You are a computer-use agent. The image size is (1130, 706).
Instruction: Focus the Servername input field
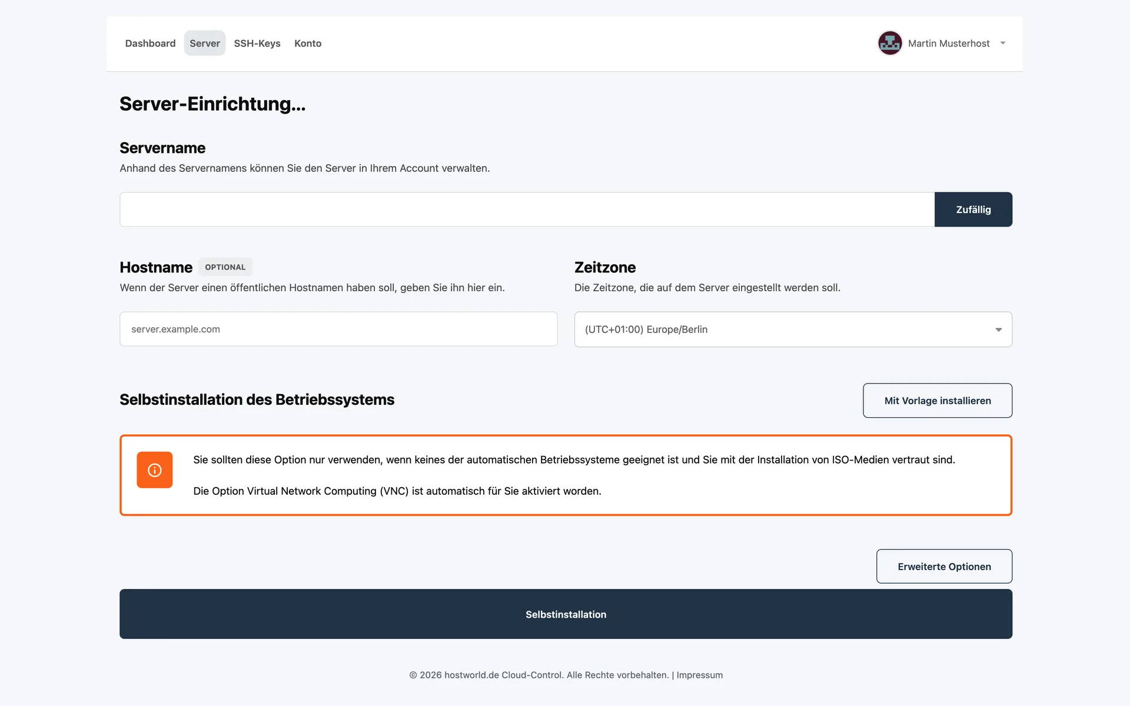coord(527,209)
